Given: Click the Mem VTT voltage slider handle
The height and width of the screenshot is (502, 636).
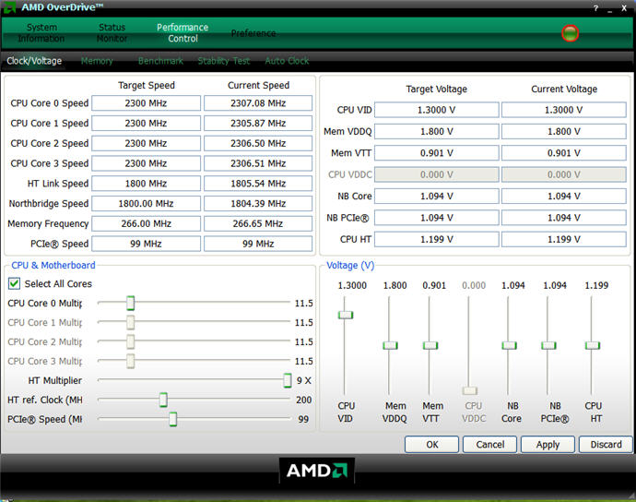Looking at the screenshot, I should point(430,345).
